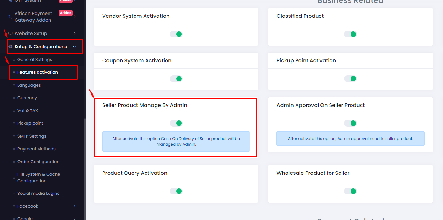Turn off Classified Product switch
Viewport: 443px width, 220px height.
(350, 34)
